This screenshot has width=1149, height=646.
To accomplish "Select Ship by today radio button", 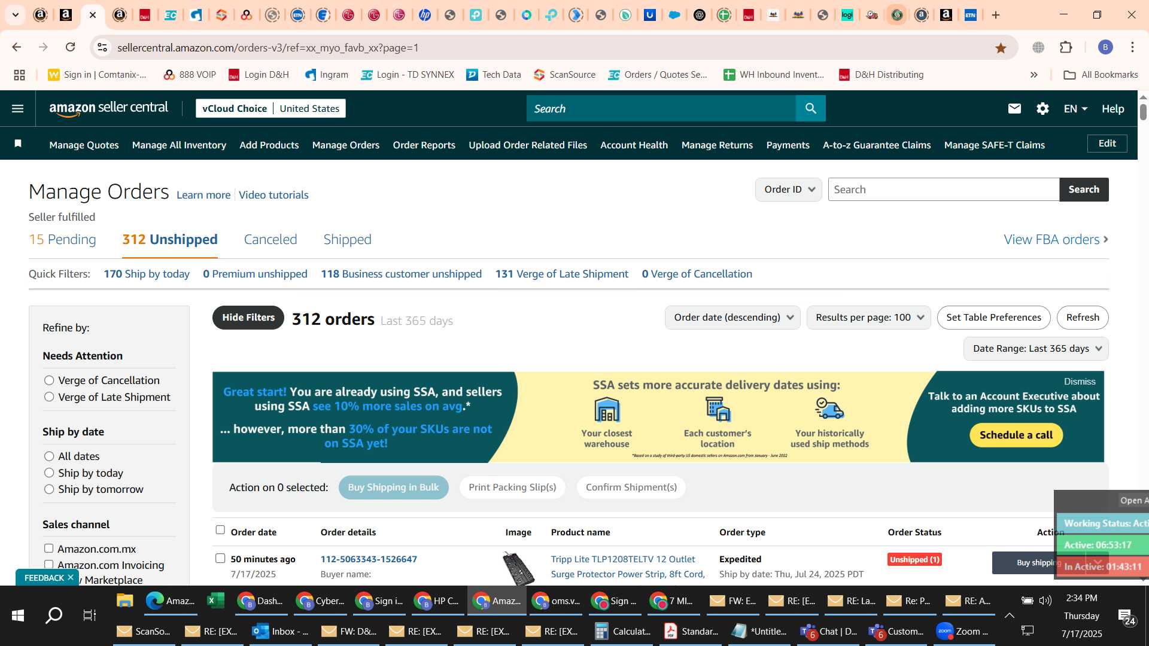I will (49, 473).
